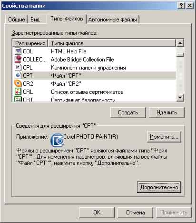
Task: Click the Corel PHOTO-PAINT application icon
Action: 57,140
